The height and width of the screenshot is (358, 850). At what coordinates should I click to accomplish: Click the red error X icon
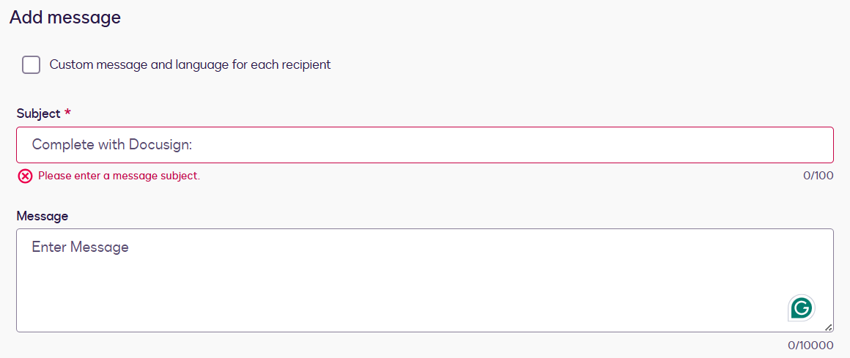pyautogui.click(x=26, y=176)
